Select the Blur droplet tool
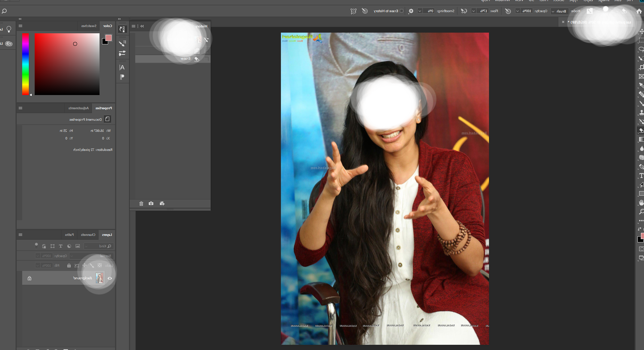The width and height of the screenshot is (644, 350). [641, 148]
